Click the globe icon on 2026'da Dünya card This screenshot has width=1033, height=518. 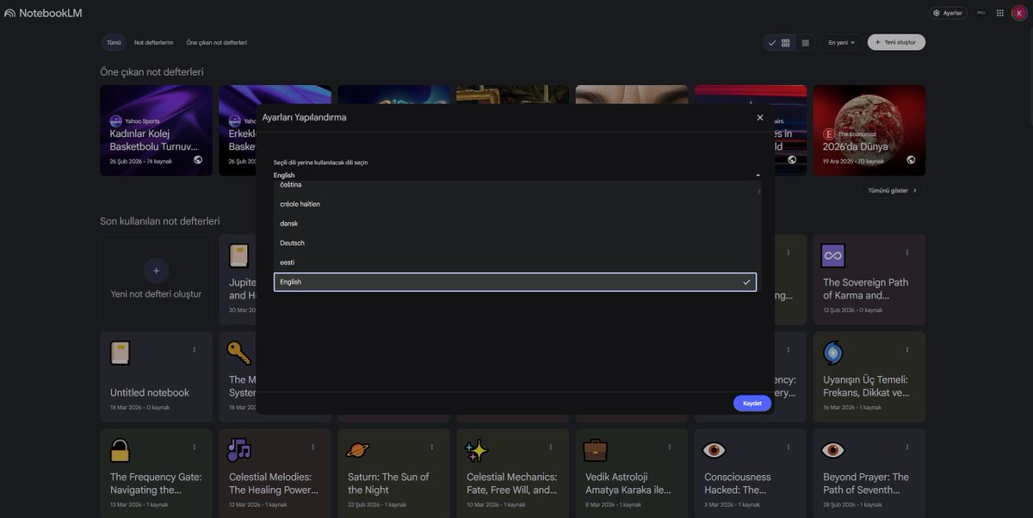[x=911, y=159]
